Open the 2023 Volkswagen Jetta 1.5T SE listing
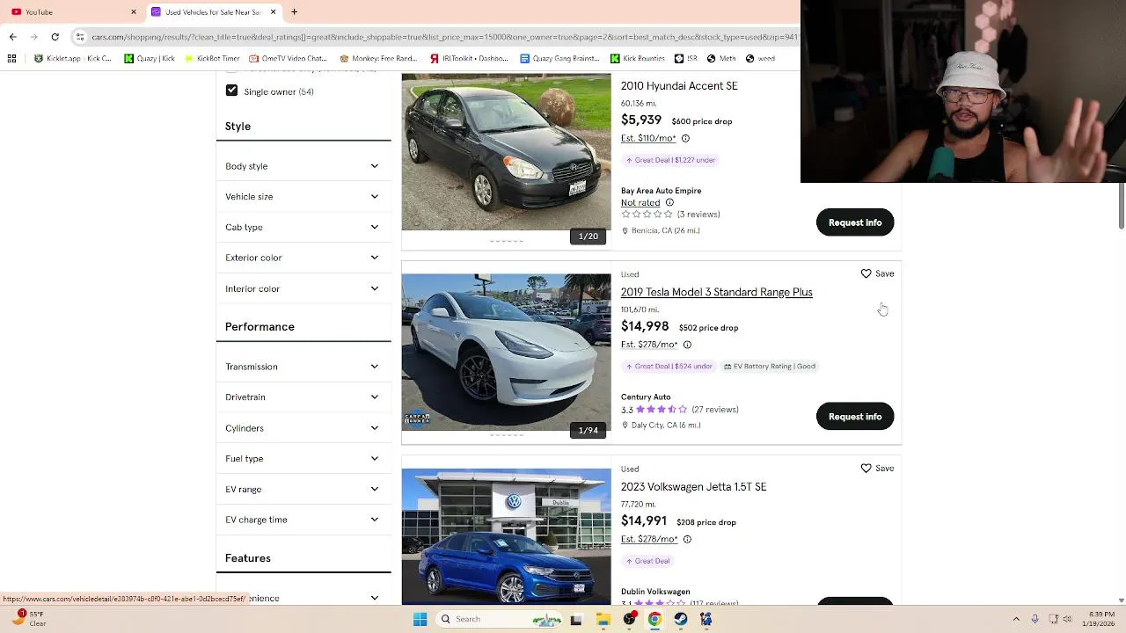The height and width of the screenshot is (633, 1126). pyautogui.click(x=693, y=487)
